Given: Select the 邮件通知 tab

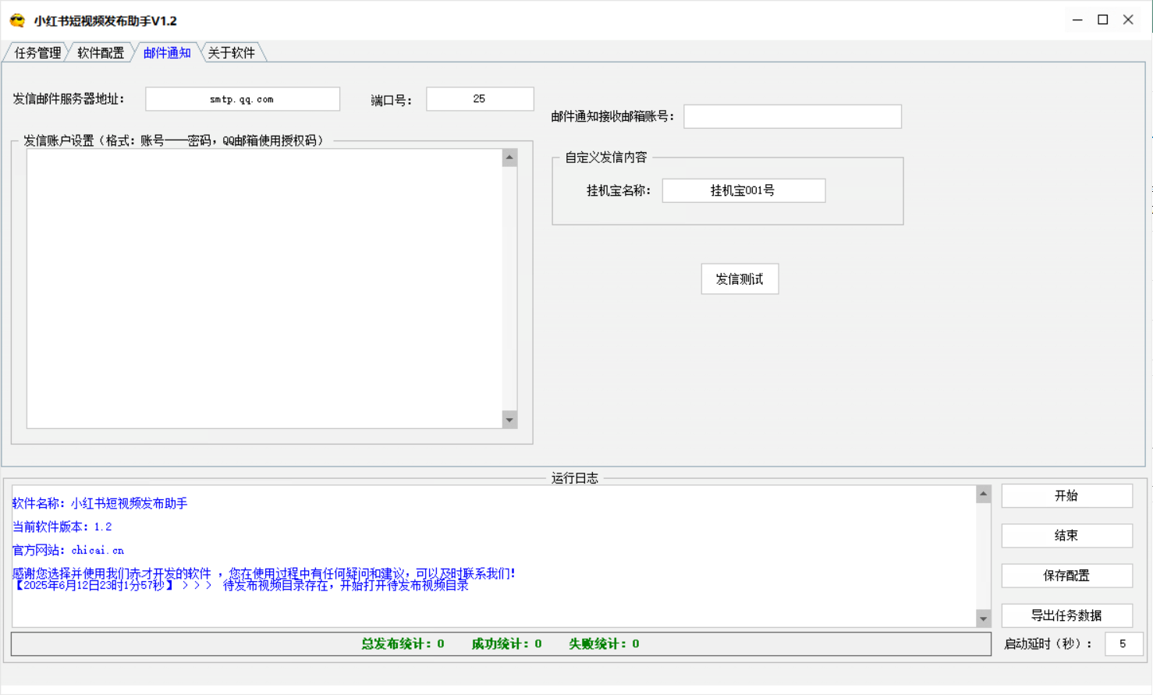Looking at the screenshot, I should point(167,53).
